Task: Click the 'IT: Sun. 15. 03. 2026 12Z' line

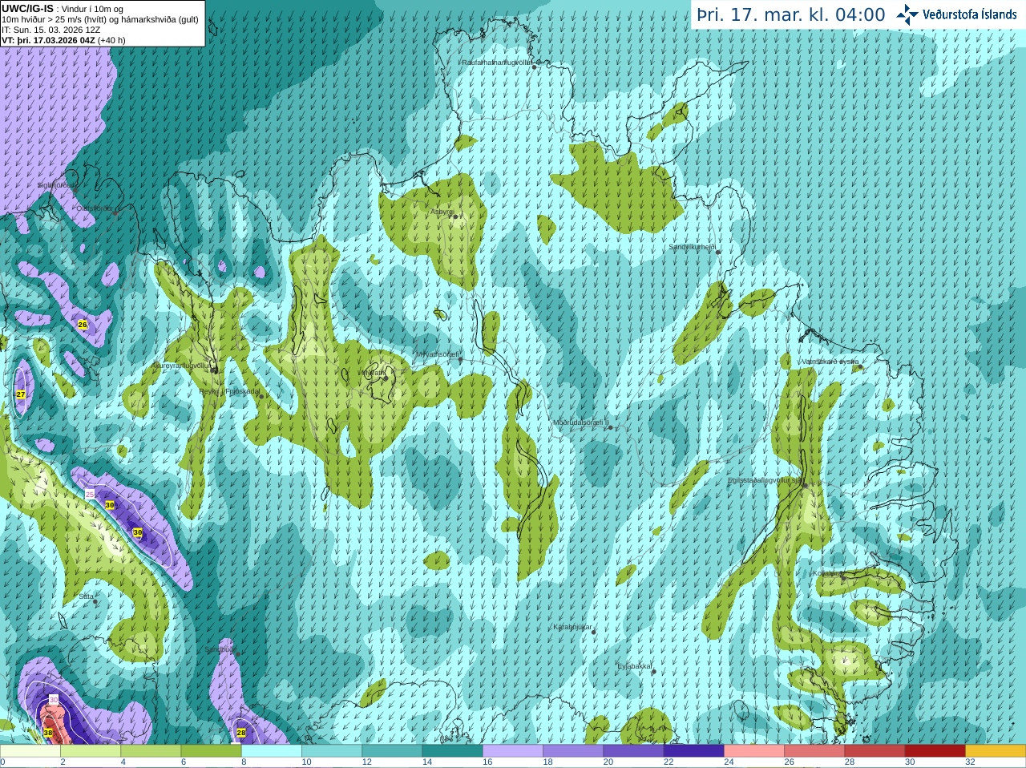Action: (50, 30)
